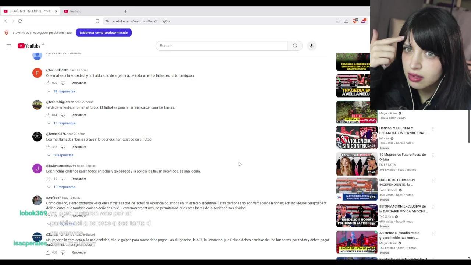This screenshot has width=471, height=265.
Task: Open @facutello6001 channel link
Action: (57, 70)
